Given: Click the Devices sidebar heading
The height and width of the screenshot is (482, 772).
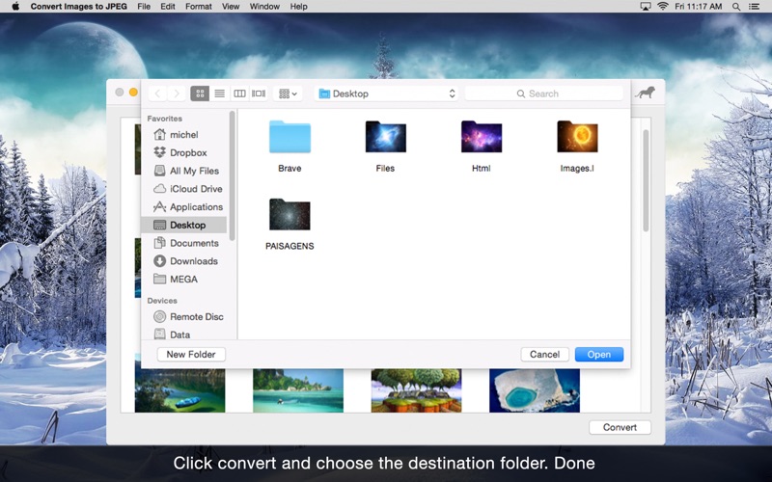Looking at the screenshot, I should 162,301.
